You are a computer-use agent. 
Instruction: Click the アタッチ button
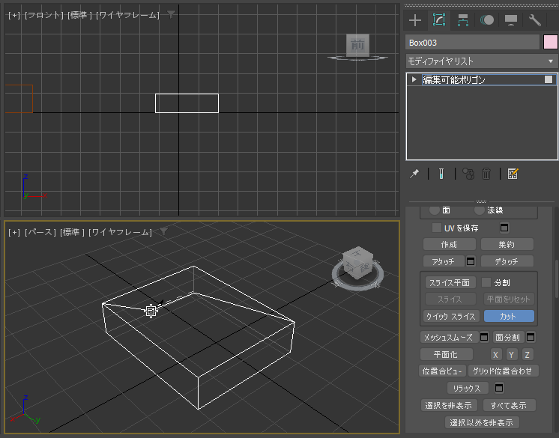(x=444, y=261)
